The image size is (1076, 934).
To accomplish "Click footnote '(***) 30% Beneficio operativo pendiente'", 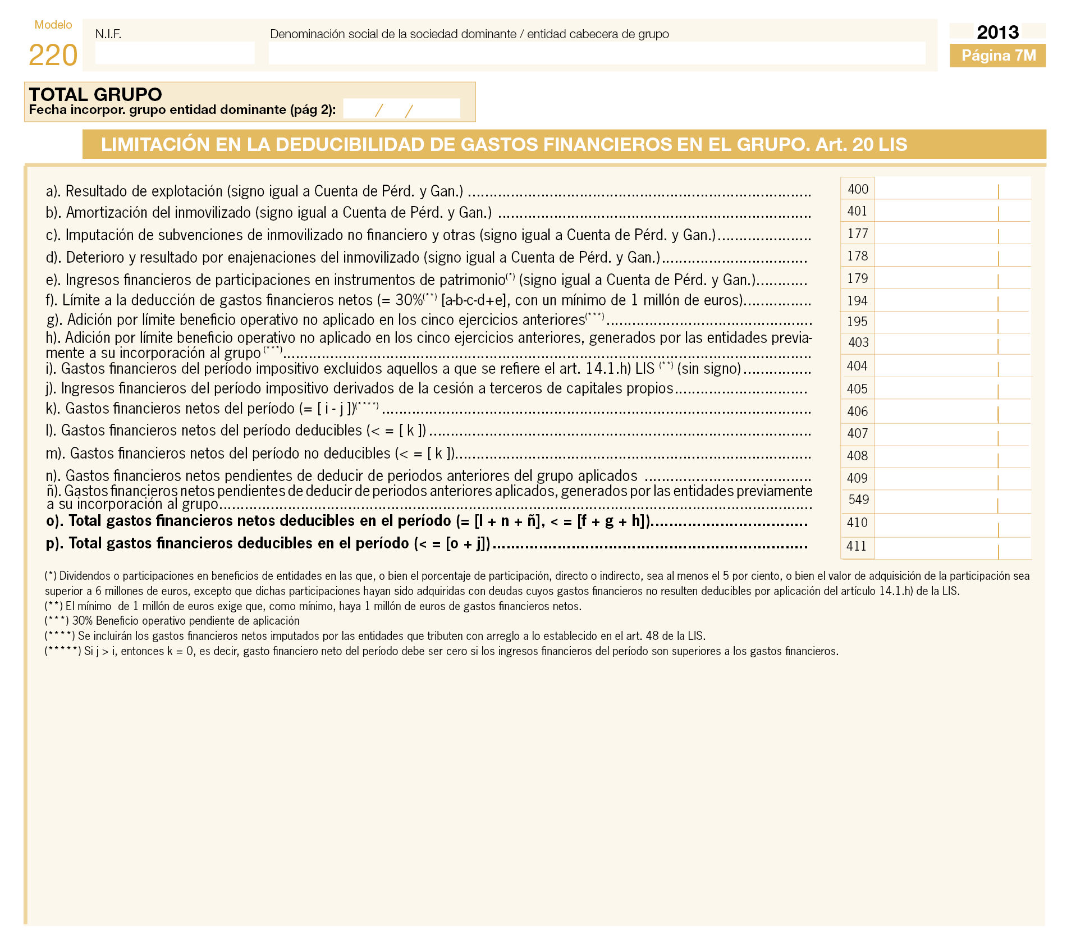I will click(172, 621).
